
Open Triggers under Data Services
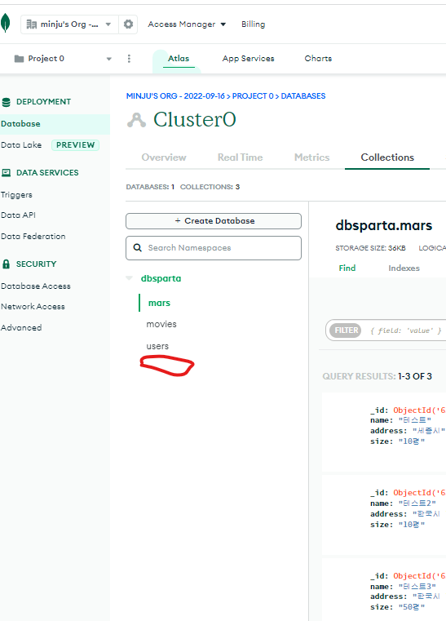(16, 195)
